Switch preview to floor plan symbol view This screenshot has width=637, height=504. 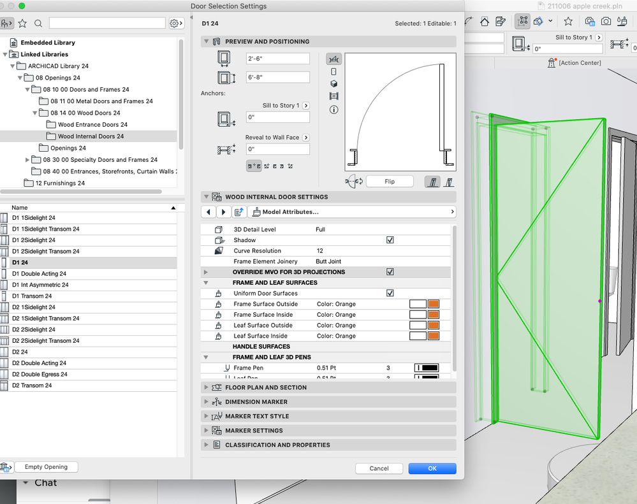[333, 59]
